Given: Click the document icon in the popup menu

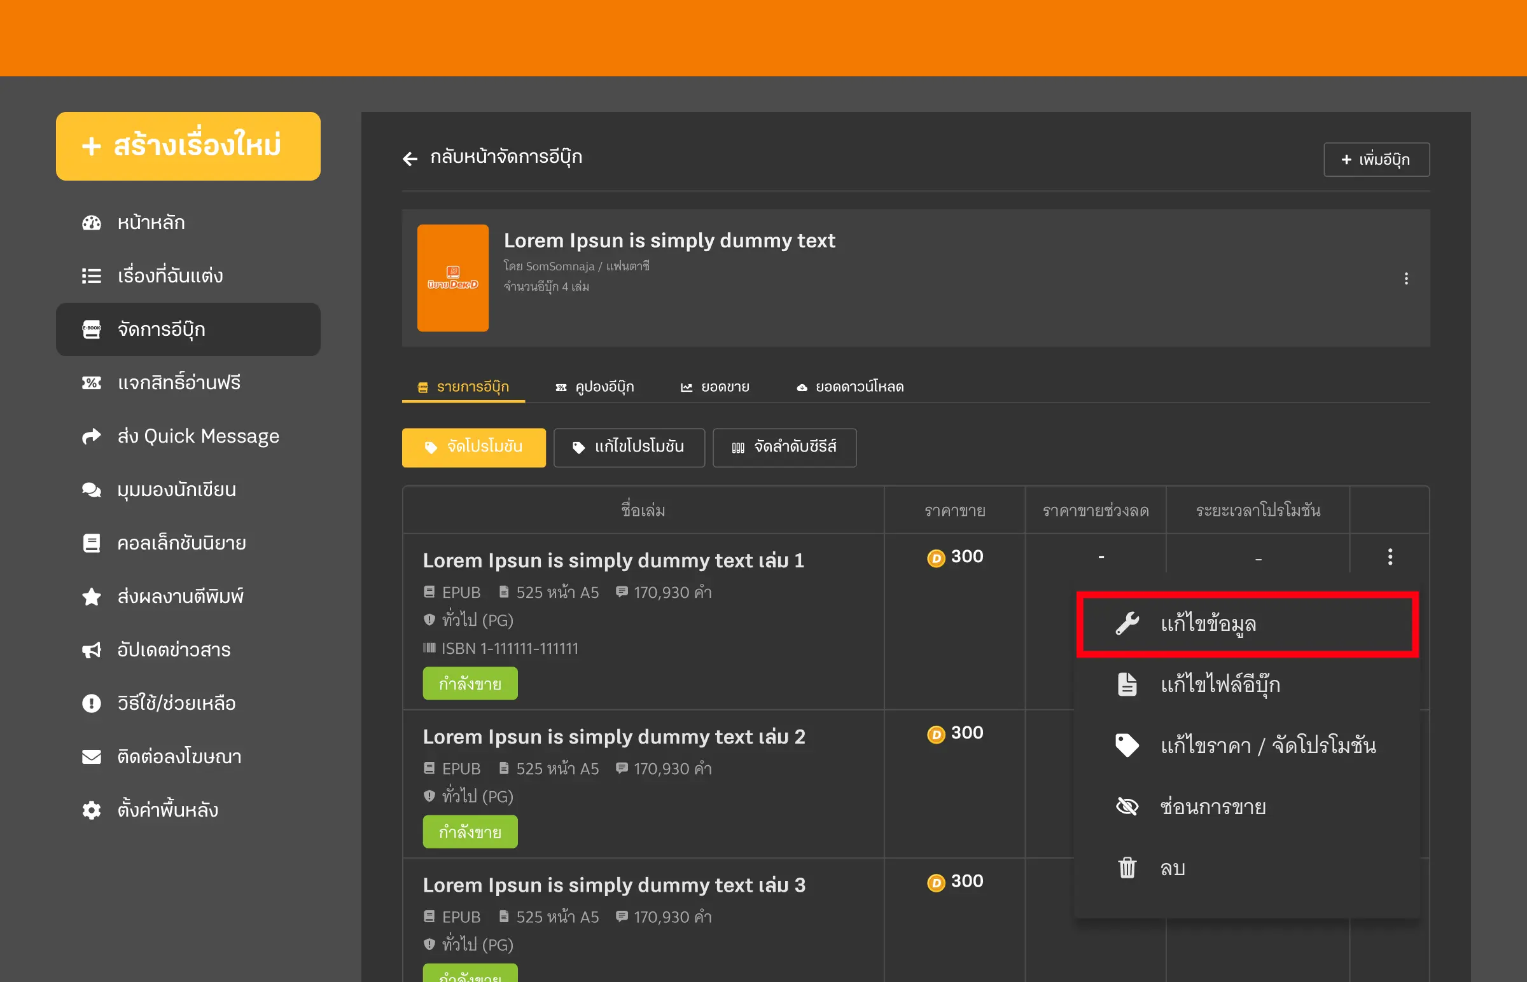Looking at the screenshot, I should 1127,684.
